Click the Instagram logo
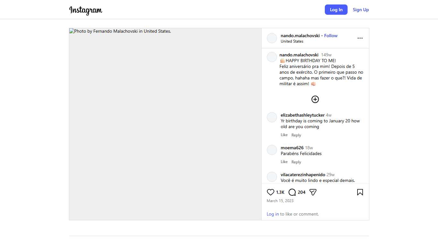 (86, 10)
